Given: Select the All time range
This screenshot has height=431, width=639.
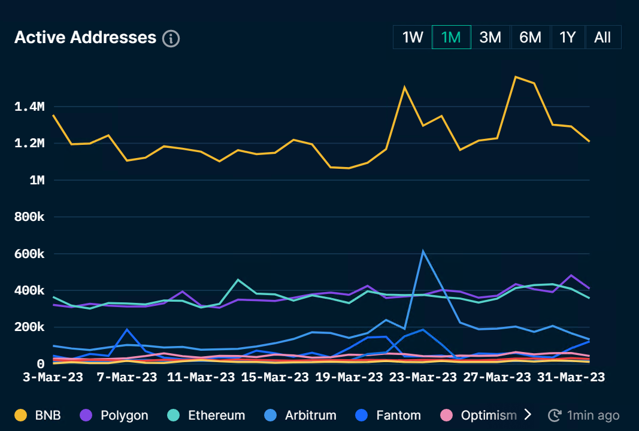Looking at the screenshot, I should click(602, 37).
